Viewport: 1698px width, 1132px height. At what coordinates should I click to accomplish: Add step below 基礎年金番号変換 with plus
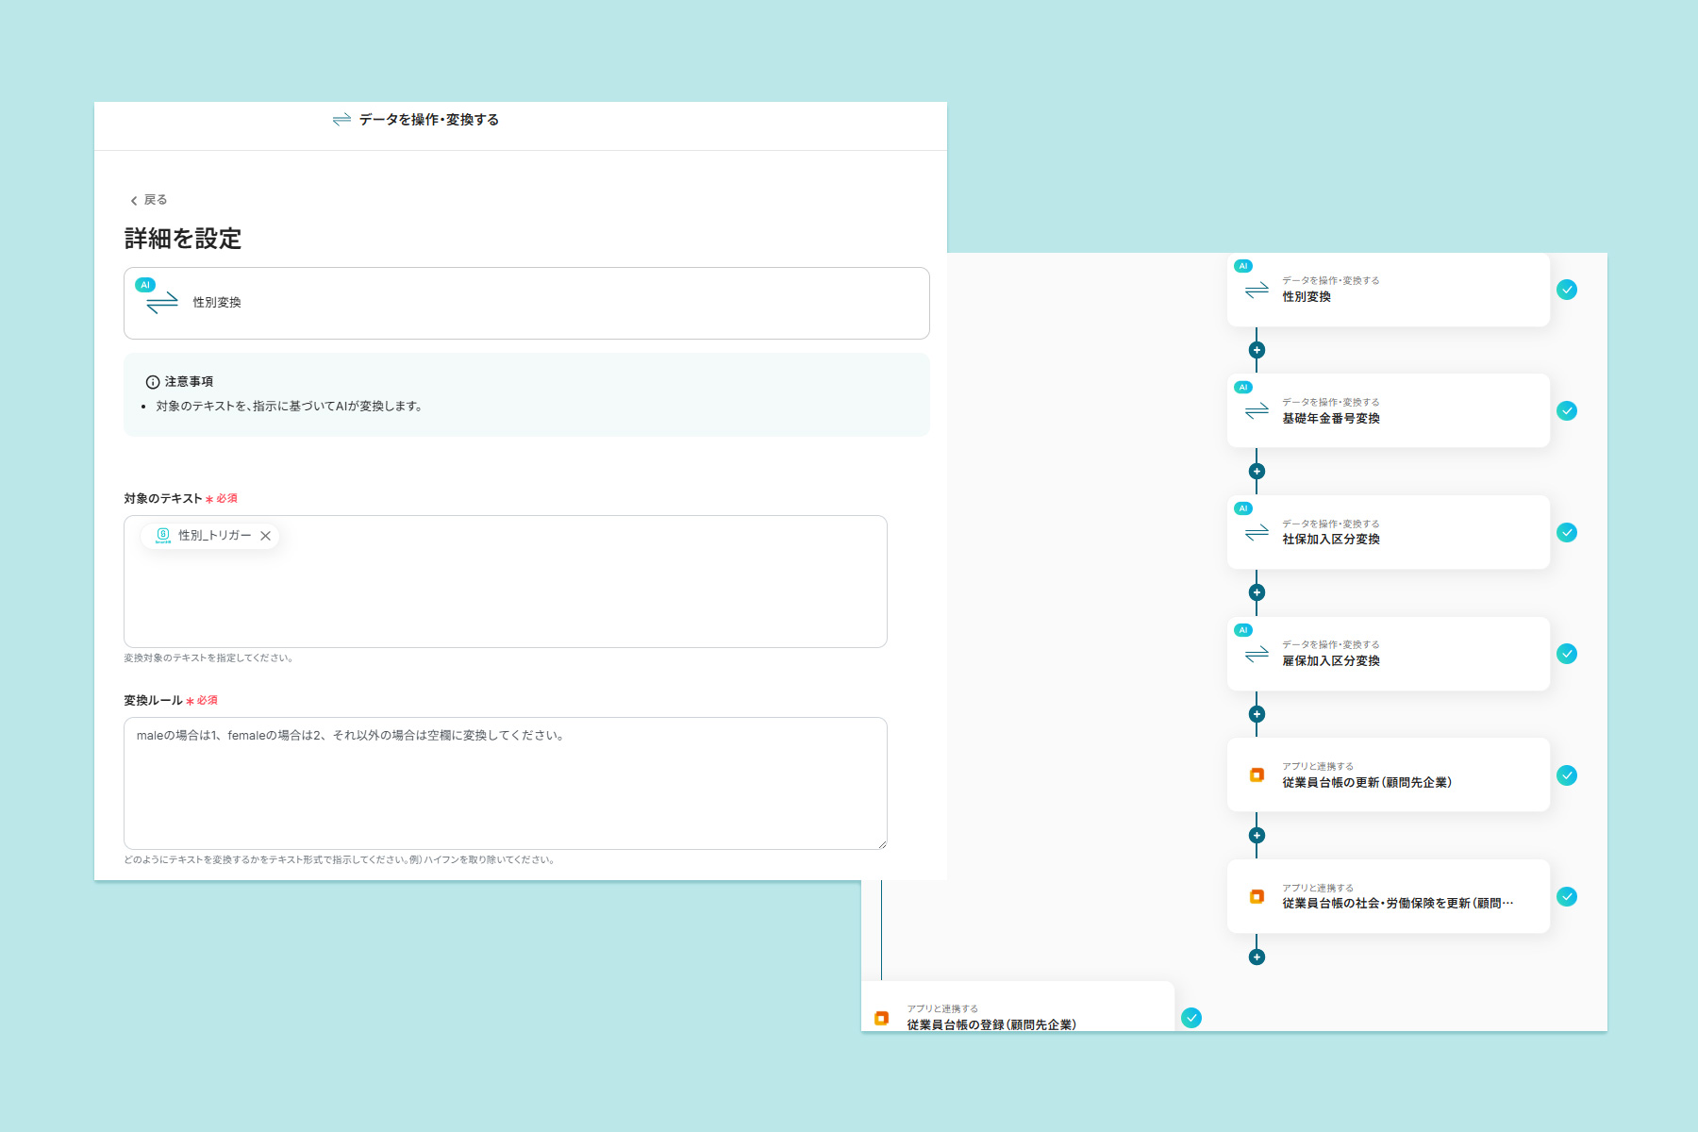[x=1257, y=472]
